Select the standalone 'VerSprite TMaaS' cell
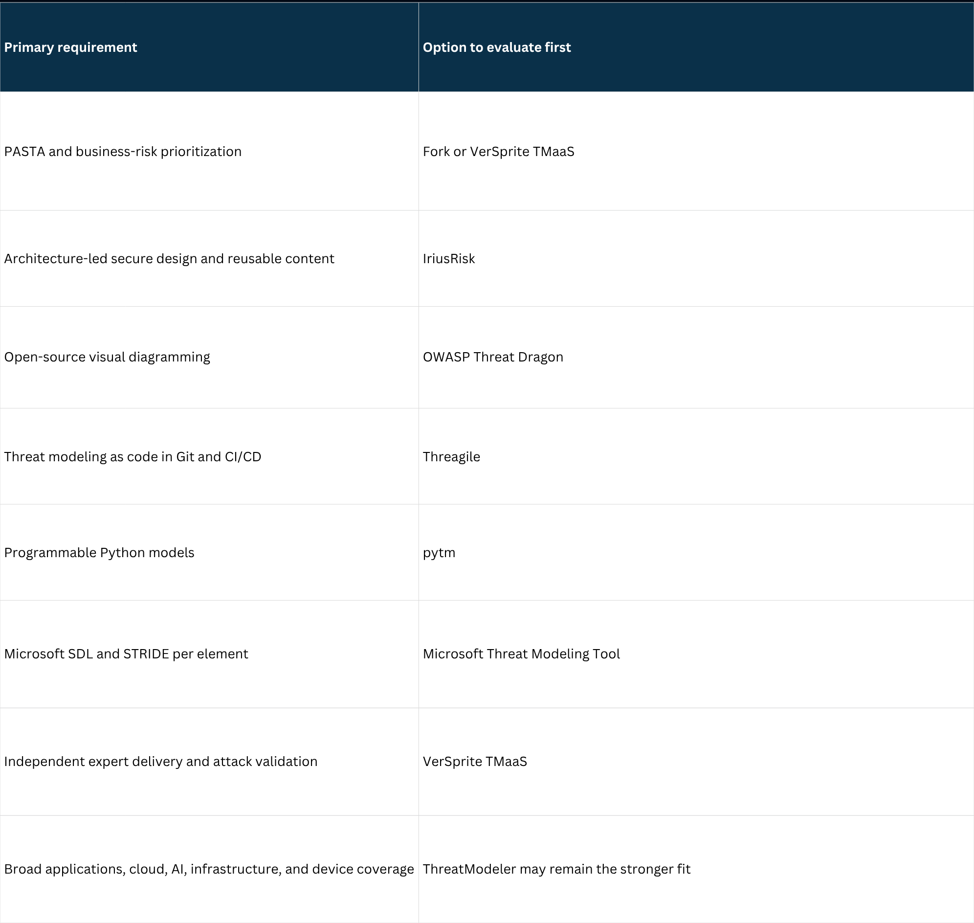 click(696, 762)
